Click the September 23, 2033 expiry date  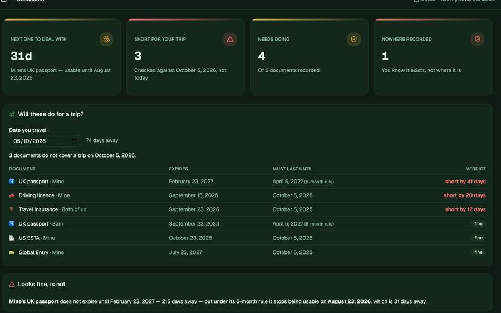point(194,223)
